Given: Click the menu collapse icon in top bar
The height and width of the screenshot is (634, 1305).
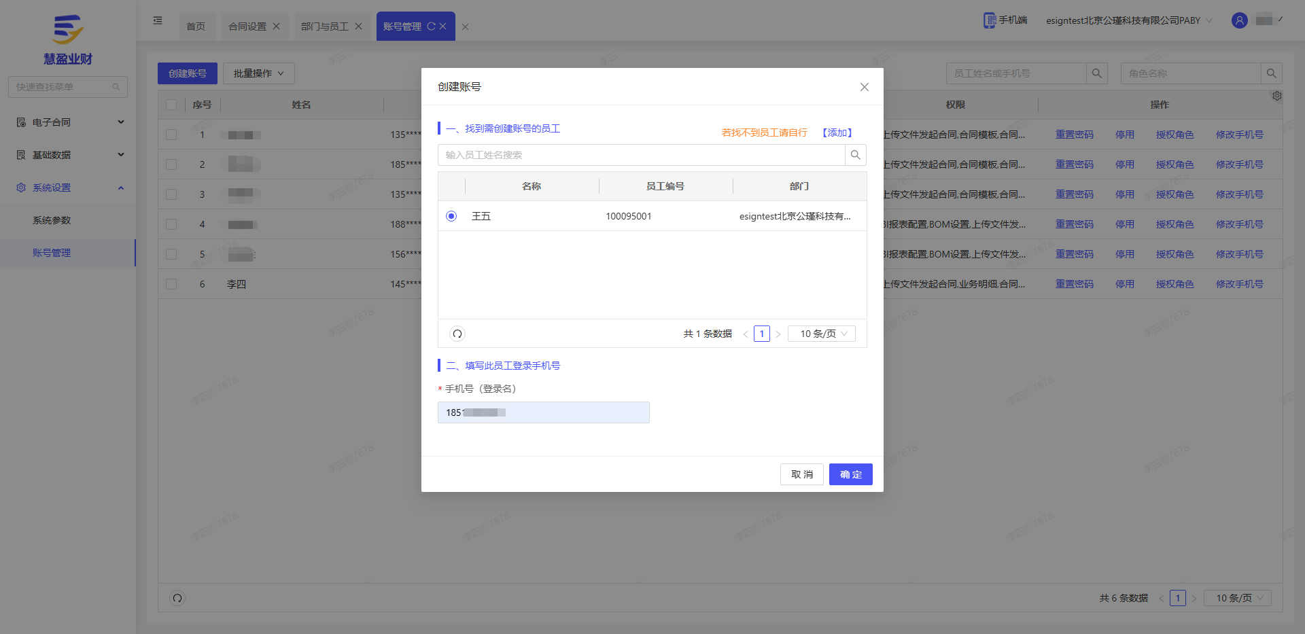Looking at the screenshot, I should coord(158,20).
